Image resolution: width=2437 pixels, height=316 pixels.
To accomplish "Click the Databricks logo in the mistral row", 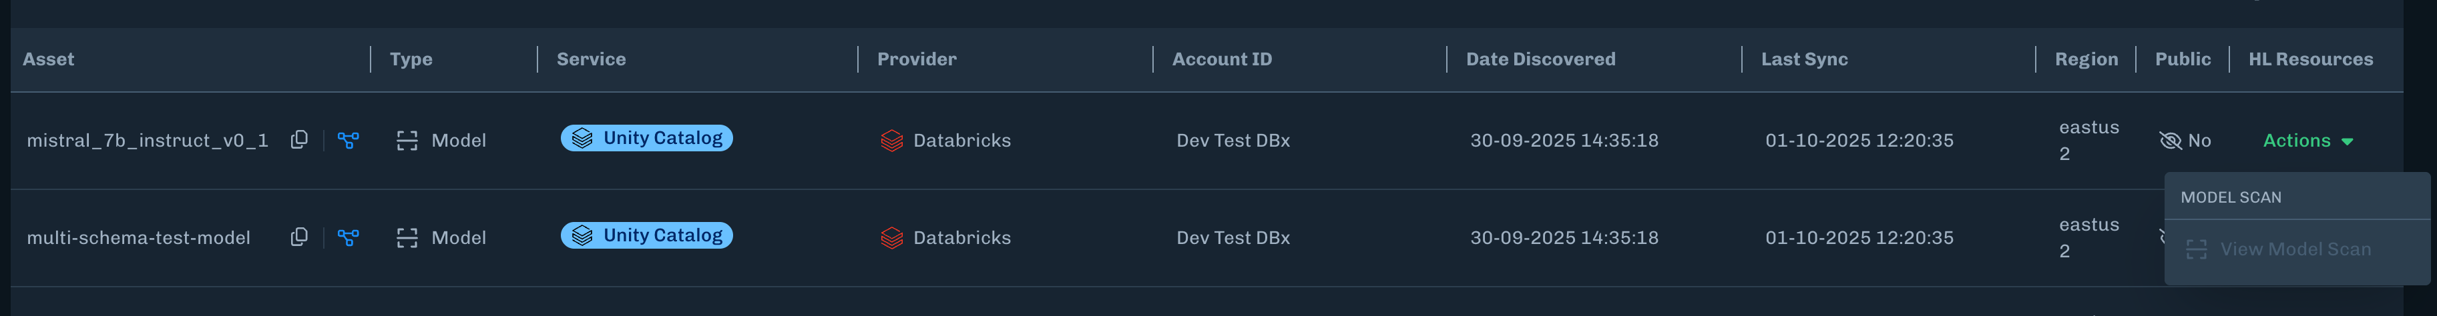I will click(891, 141).
